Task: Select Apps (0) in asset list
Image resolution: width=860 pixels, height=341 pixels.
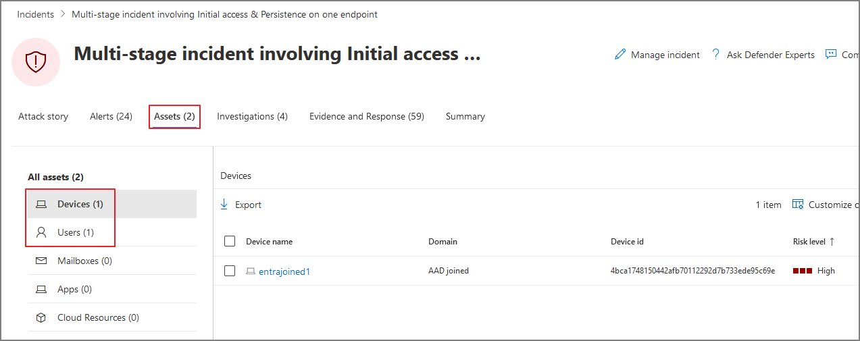Action: coord(112,289)
